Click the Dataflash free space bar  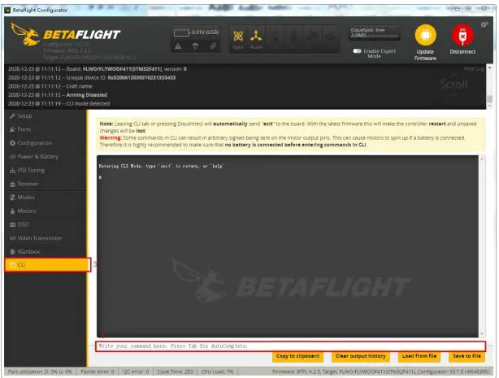(x=375, y=33)
